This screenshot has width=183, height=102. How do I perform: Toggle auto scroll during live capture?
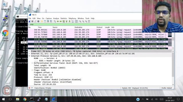[x=73, y=22]
